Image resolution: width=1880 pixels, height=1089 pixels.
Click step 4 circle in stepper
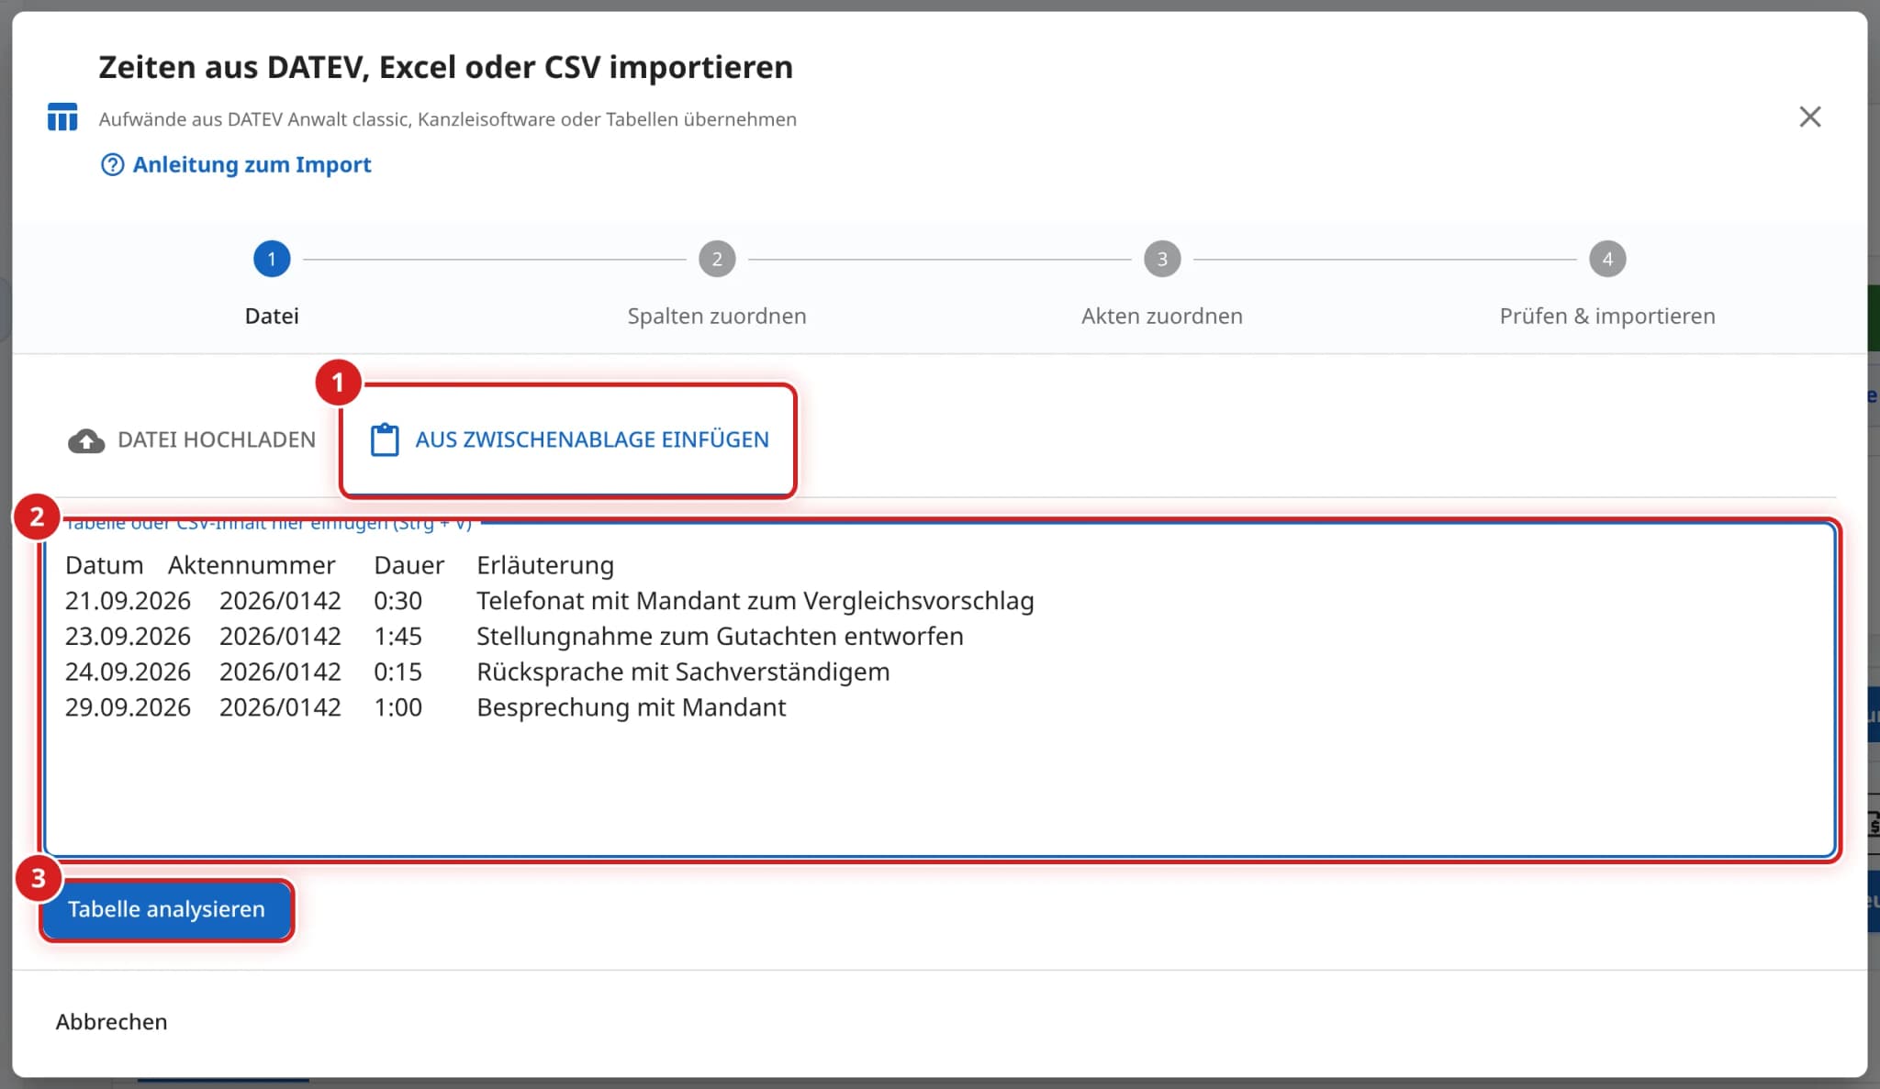(x=1607, y=259)
